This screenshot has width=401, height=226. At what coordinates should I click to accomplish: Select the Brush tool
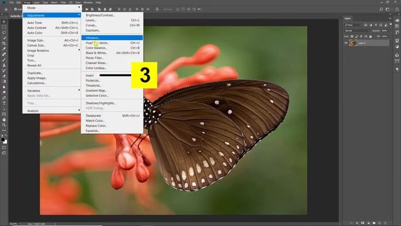(4, 60)
